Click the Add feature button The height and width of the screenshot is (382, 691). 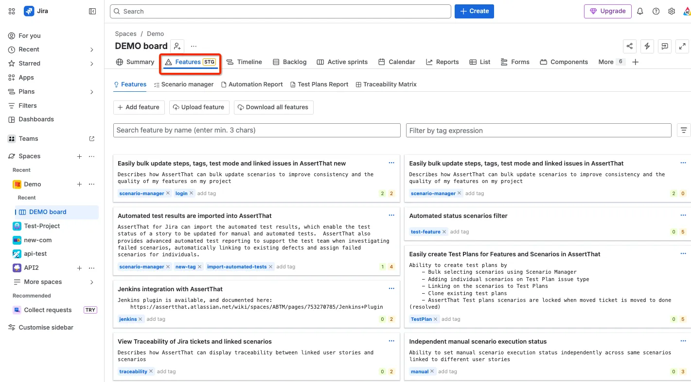(x=139, y=107)
